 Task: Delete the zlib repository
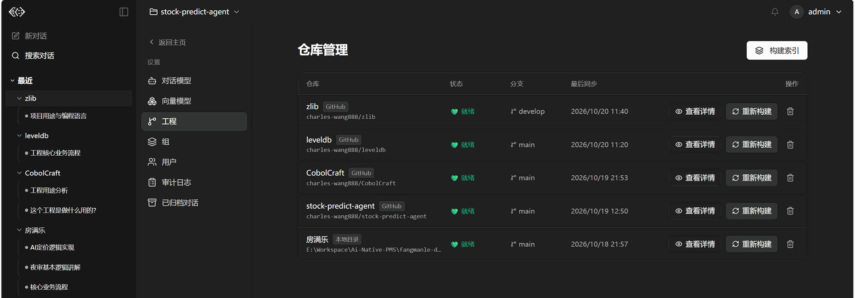tap(790, 111)
